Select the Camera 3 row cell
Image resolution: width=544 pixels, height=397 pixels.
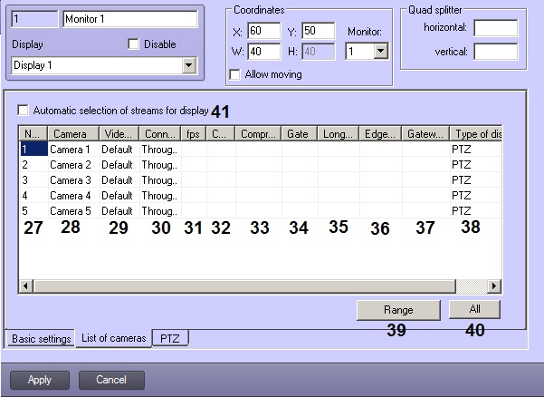click(71, 180)
